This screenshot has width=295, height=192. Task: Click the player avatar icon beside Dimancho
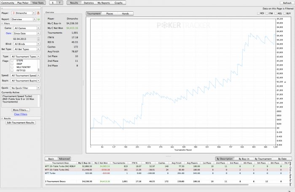[x=39, y=13]
